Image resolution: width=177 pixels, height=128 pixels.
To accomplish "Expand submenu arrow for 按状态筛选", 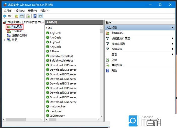I will tap(172, 44).
